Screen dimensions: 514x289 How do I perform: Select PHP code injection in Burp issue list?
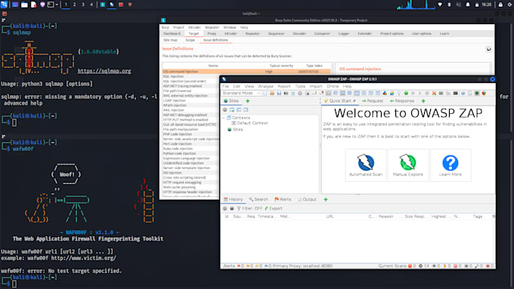[x=190, y=134]
